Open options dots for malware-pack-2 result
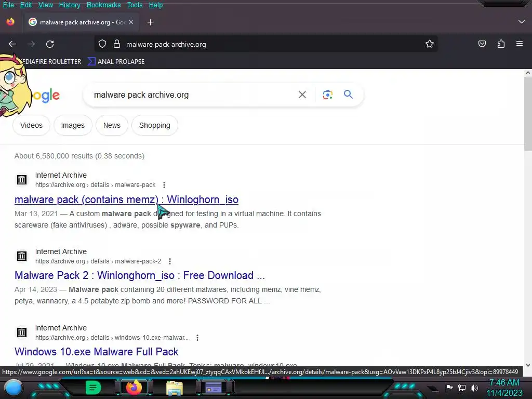Viewport: 532px width, 399px height. (170, 261)
